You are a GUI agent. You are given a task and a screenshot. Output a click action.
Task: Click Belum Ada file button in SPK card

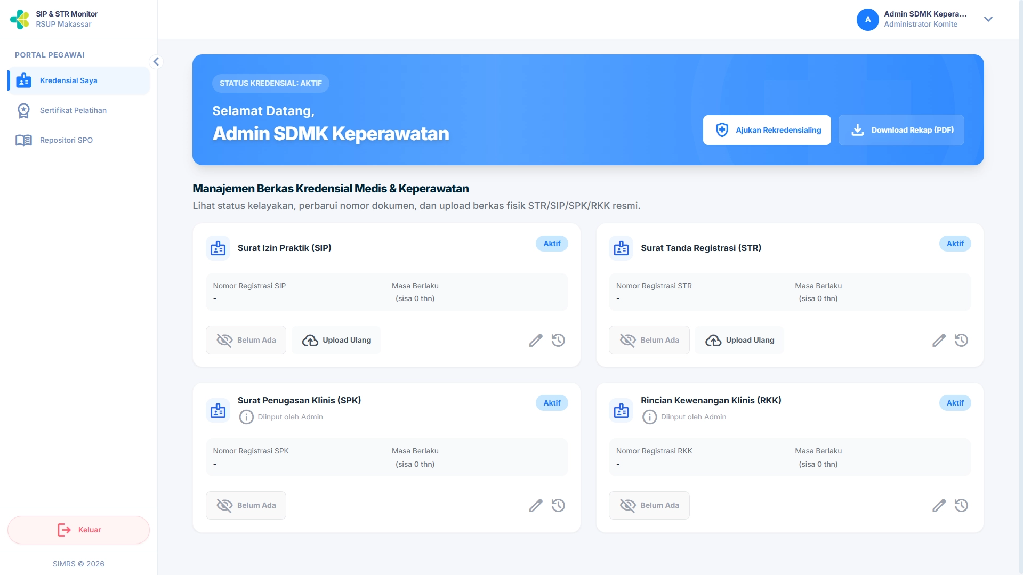(246, 505)
